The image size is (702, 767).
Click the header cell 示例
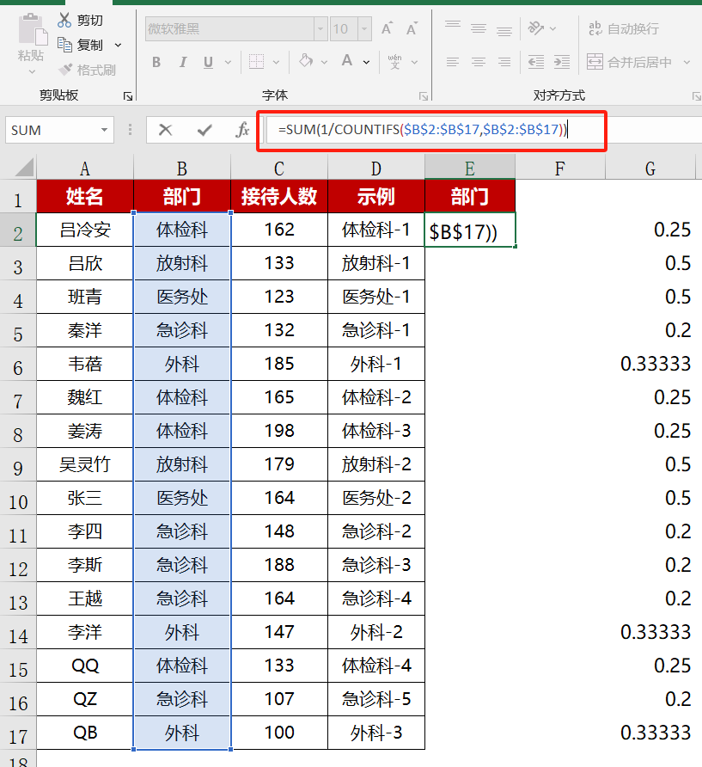(376, 196)
